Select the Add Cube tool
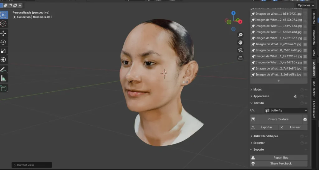This screenshot has width=319, height=170. [3, 88]
